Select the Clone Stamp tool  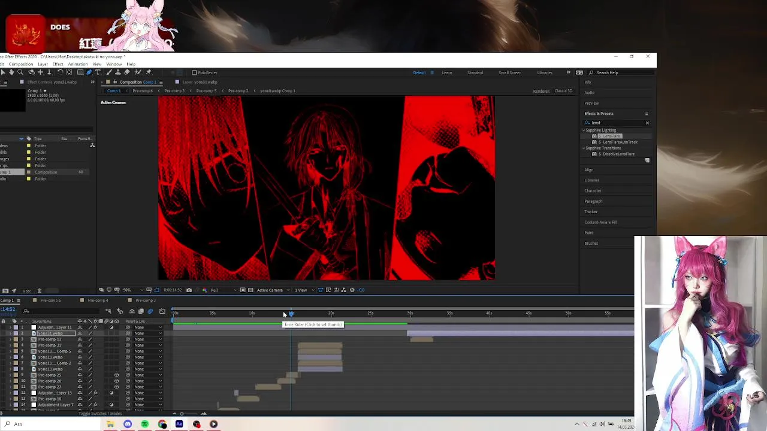pyautogui.click(x=118, y=72)
